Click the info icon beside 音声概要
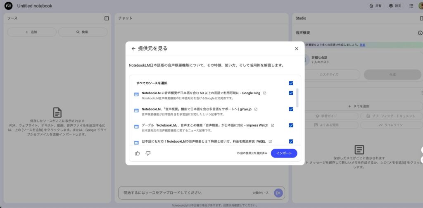 coord(420,33)
